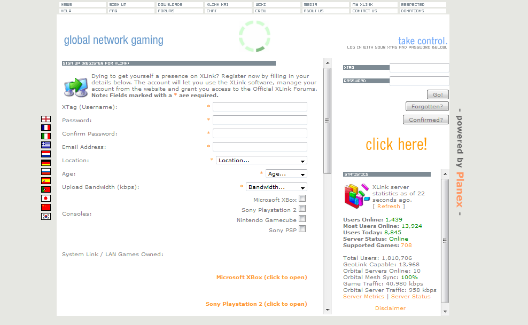528x325 pixels.
Task: Open the Chat menu item
Action: pos(229,11)
